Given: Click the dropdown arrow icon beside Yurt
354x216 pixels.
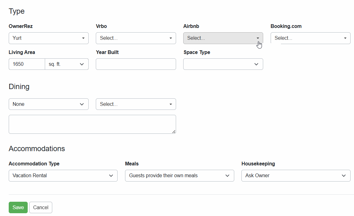Looking at the screenshot, I should tap(83, 38).
